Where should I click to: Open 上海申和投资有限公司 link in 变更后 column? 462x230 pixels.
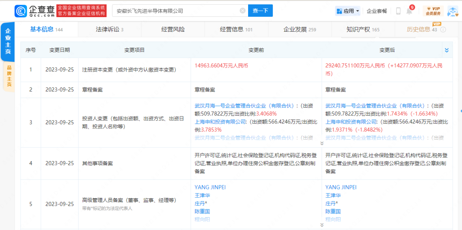point(351,122)
